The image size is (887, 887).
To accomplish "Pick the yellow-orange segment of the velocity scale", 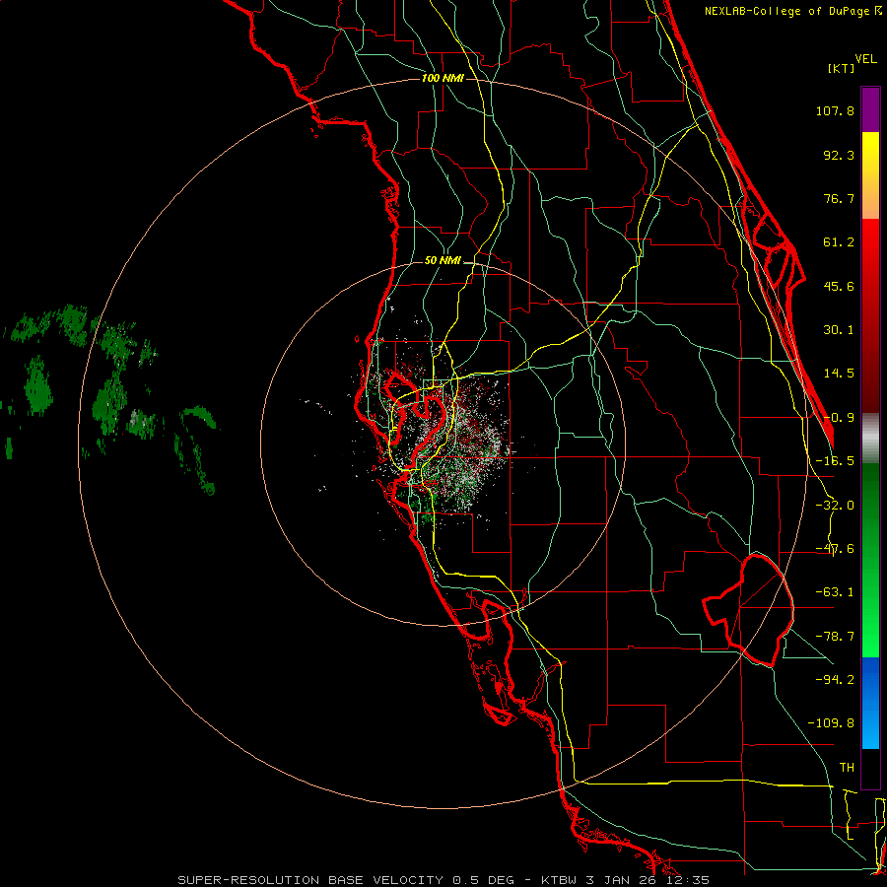I will click(870, 175).
